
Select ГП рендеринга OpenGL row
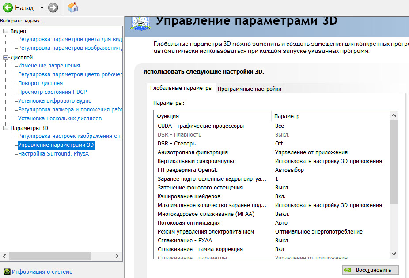272,170
